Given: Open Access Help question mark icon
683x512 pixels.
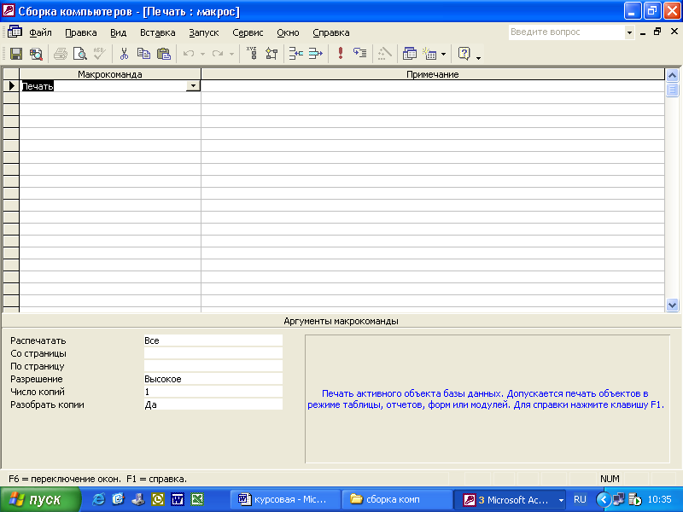Looking at the screenshot, I should (x=464, y=54).
